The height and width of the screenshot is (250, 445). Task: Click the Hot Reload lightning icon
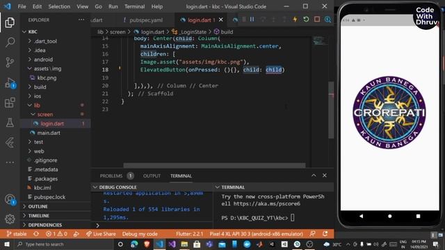pos(295,19)
